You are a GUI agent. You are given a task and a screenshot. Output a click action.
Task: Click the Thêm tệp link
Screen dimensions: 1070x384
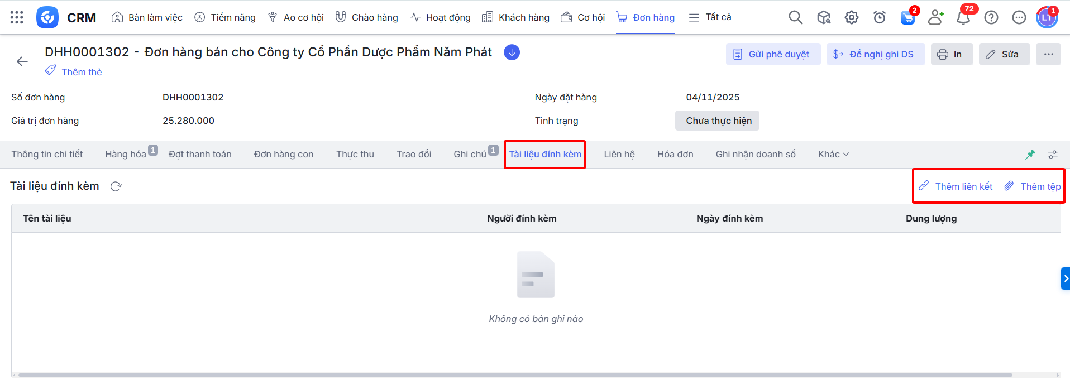(x=1033, y=186)
